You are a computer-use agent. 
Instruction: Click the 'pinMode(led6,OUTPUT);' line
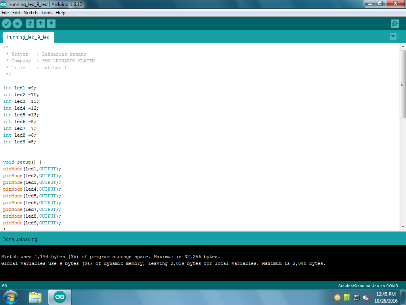[32, 203]
